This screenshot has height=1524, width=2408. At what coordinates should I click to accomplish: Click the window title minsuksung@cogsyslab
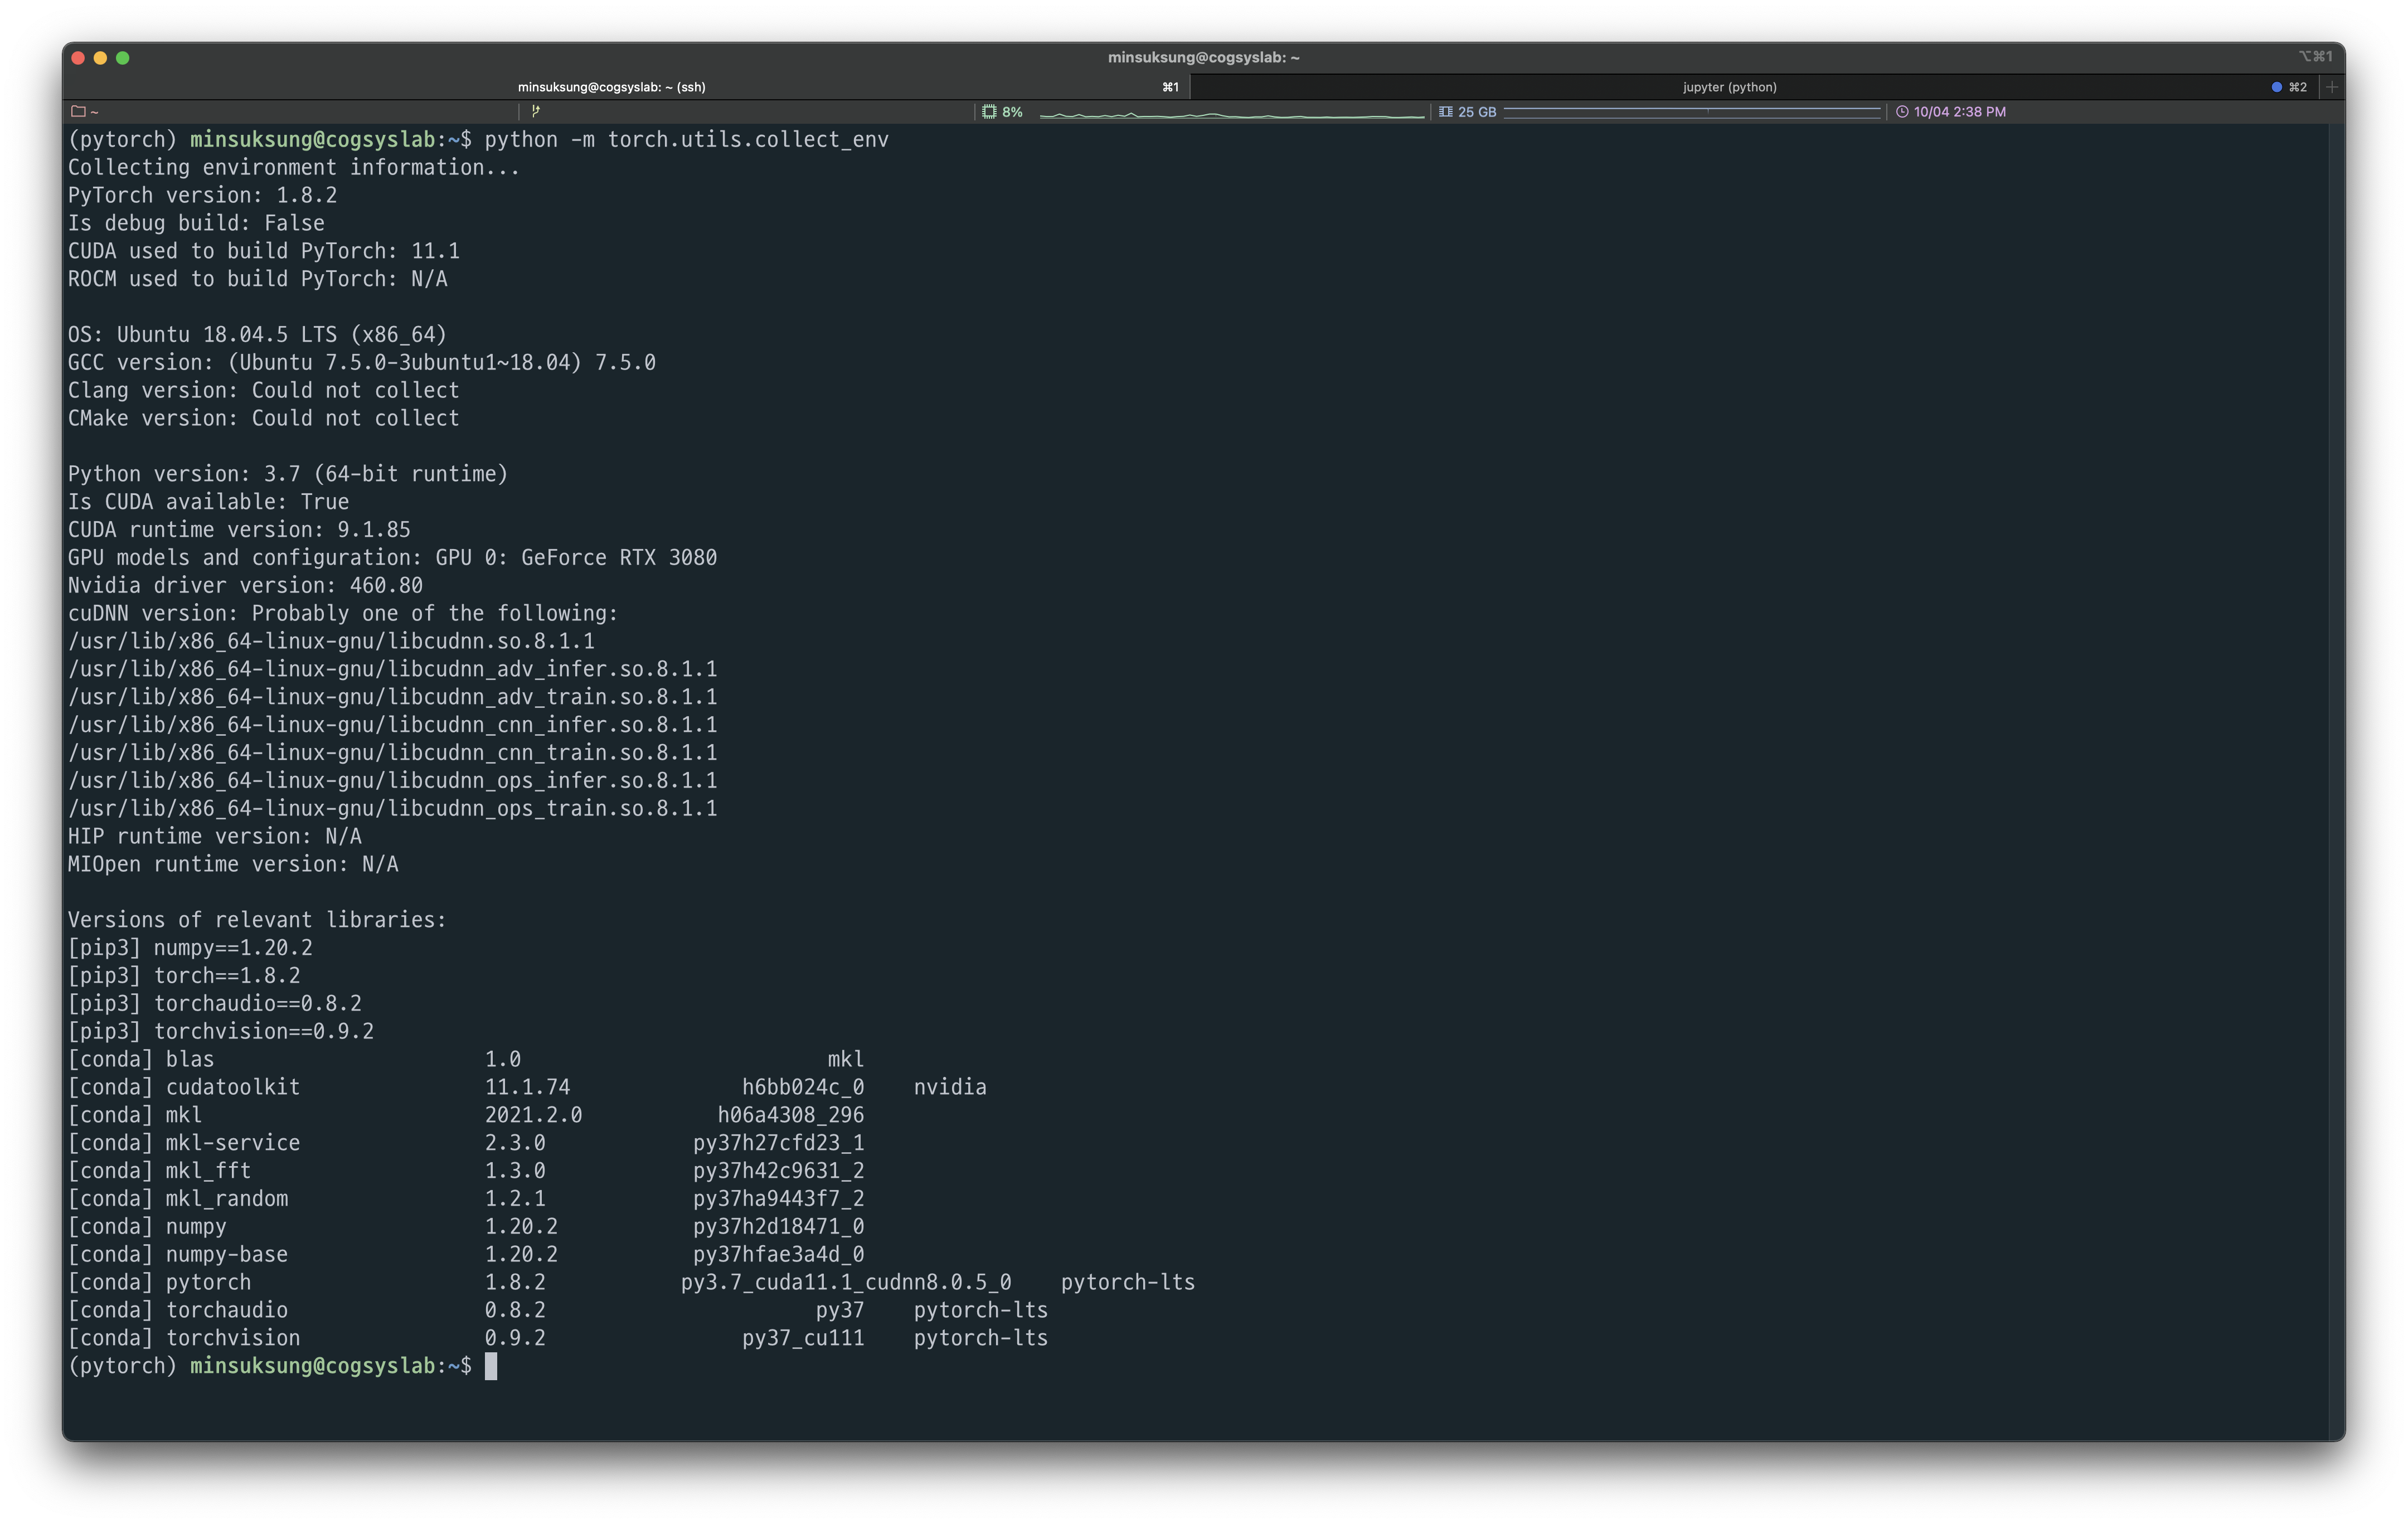coord(1203,57)
